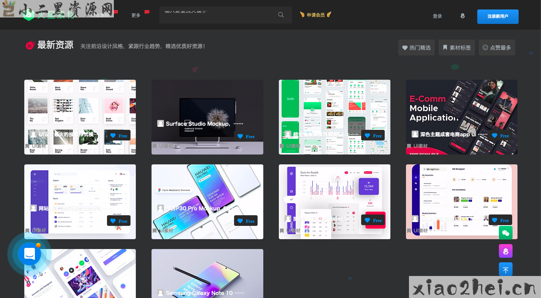The height and width of the screenshot is (298, 541).
Task: Click the search magnifier icon
Action: pos(281,15)
